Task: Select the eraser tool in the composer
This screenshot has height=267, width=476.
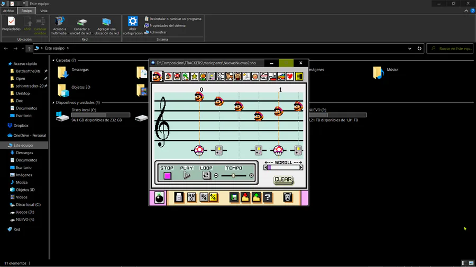Action: point(179,197)
